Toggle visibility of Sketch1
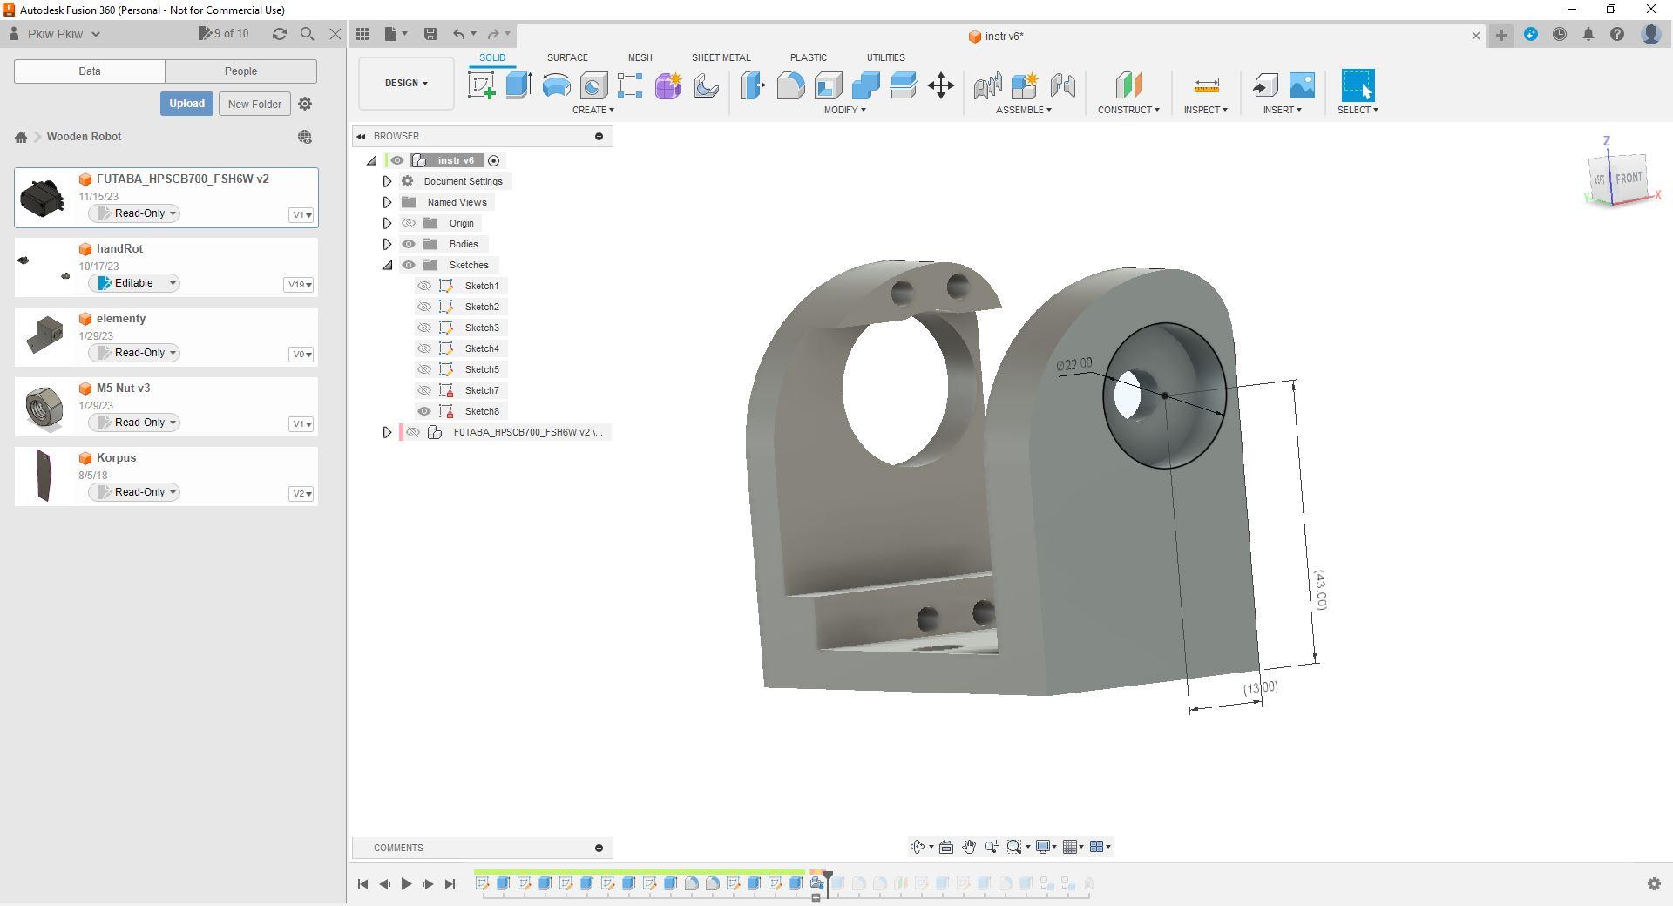Screen dimensions: 1673x906 [x=424, y=286]
